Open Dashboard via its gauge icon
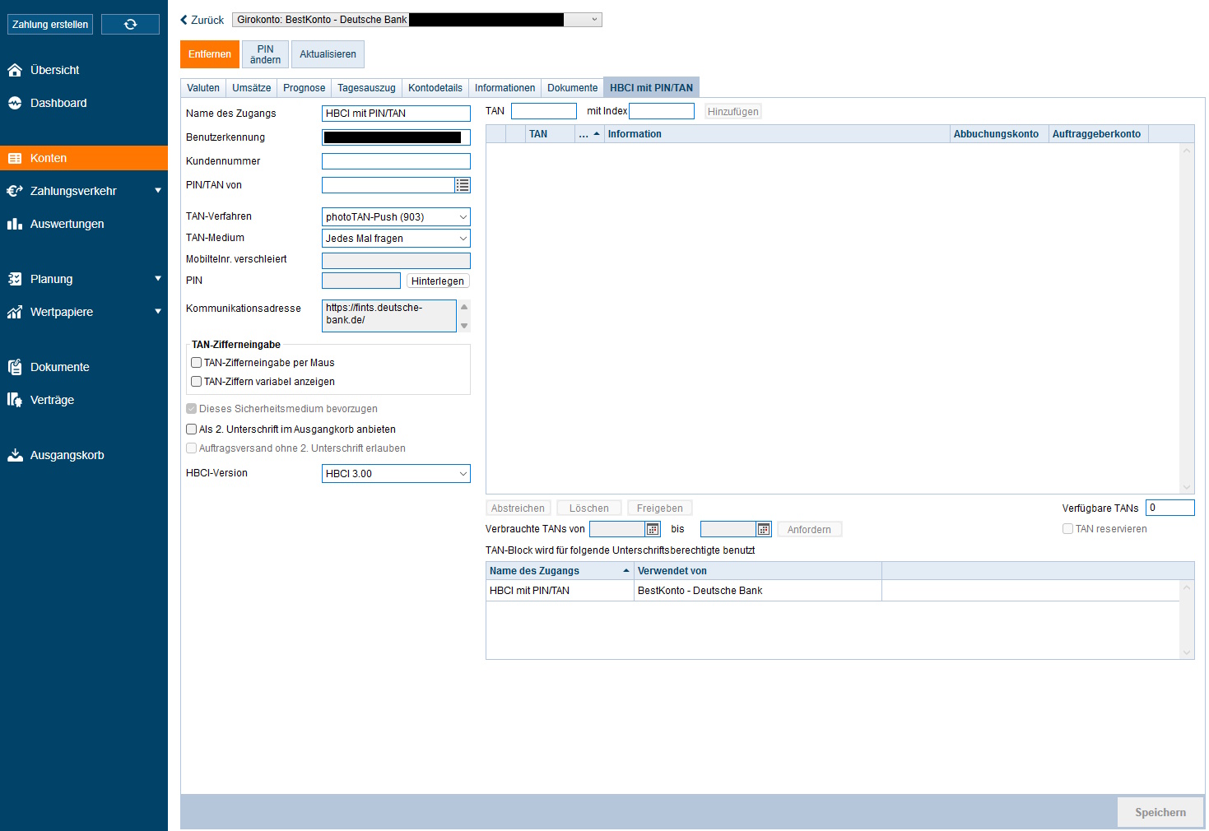 (x=15, y=103)
